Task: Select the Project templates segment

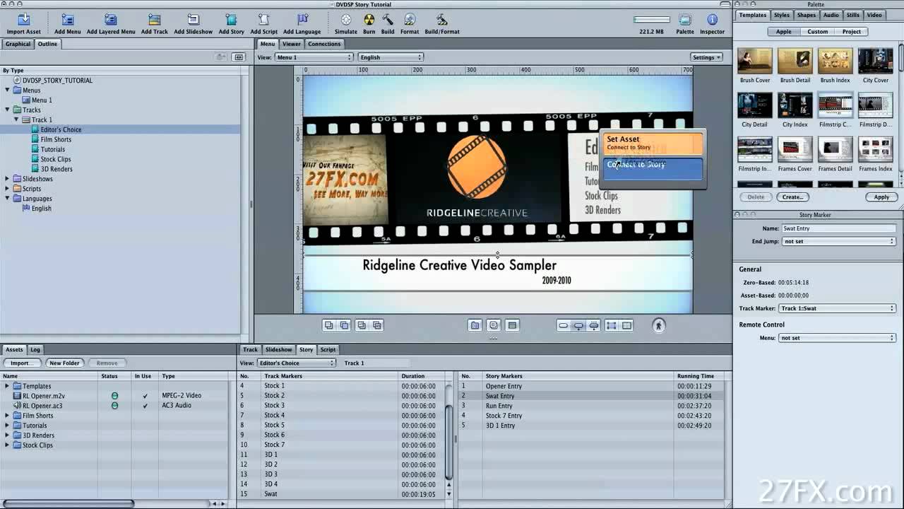Action: pyautogui.click(x=852, y=31)
